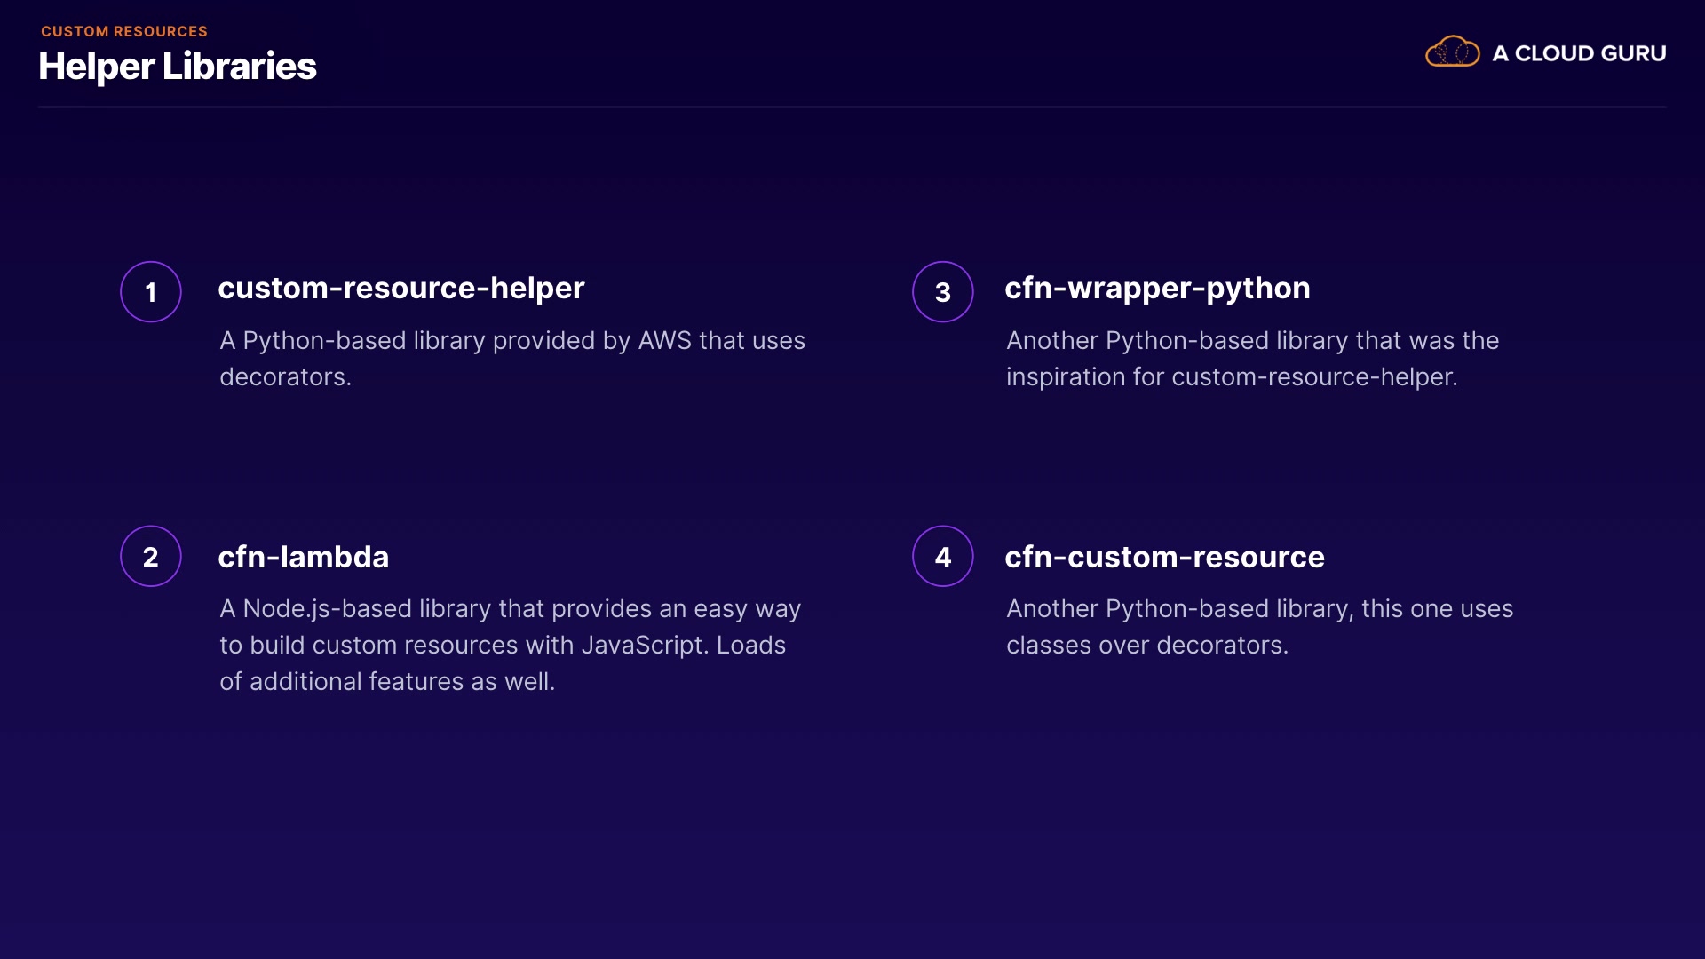Click the description about classes over decorators
This screenshot has height=959, width=1705.
(x=1259, y=627)
